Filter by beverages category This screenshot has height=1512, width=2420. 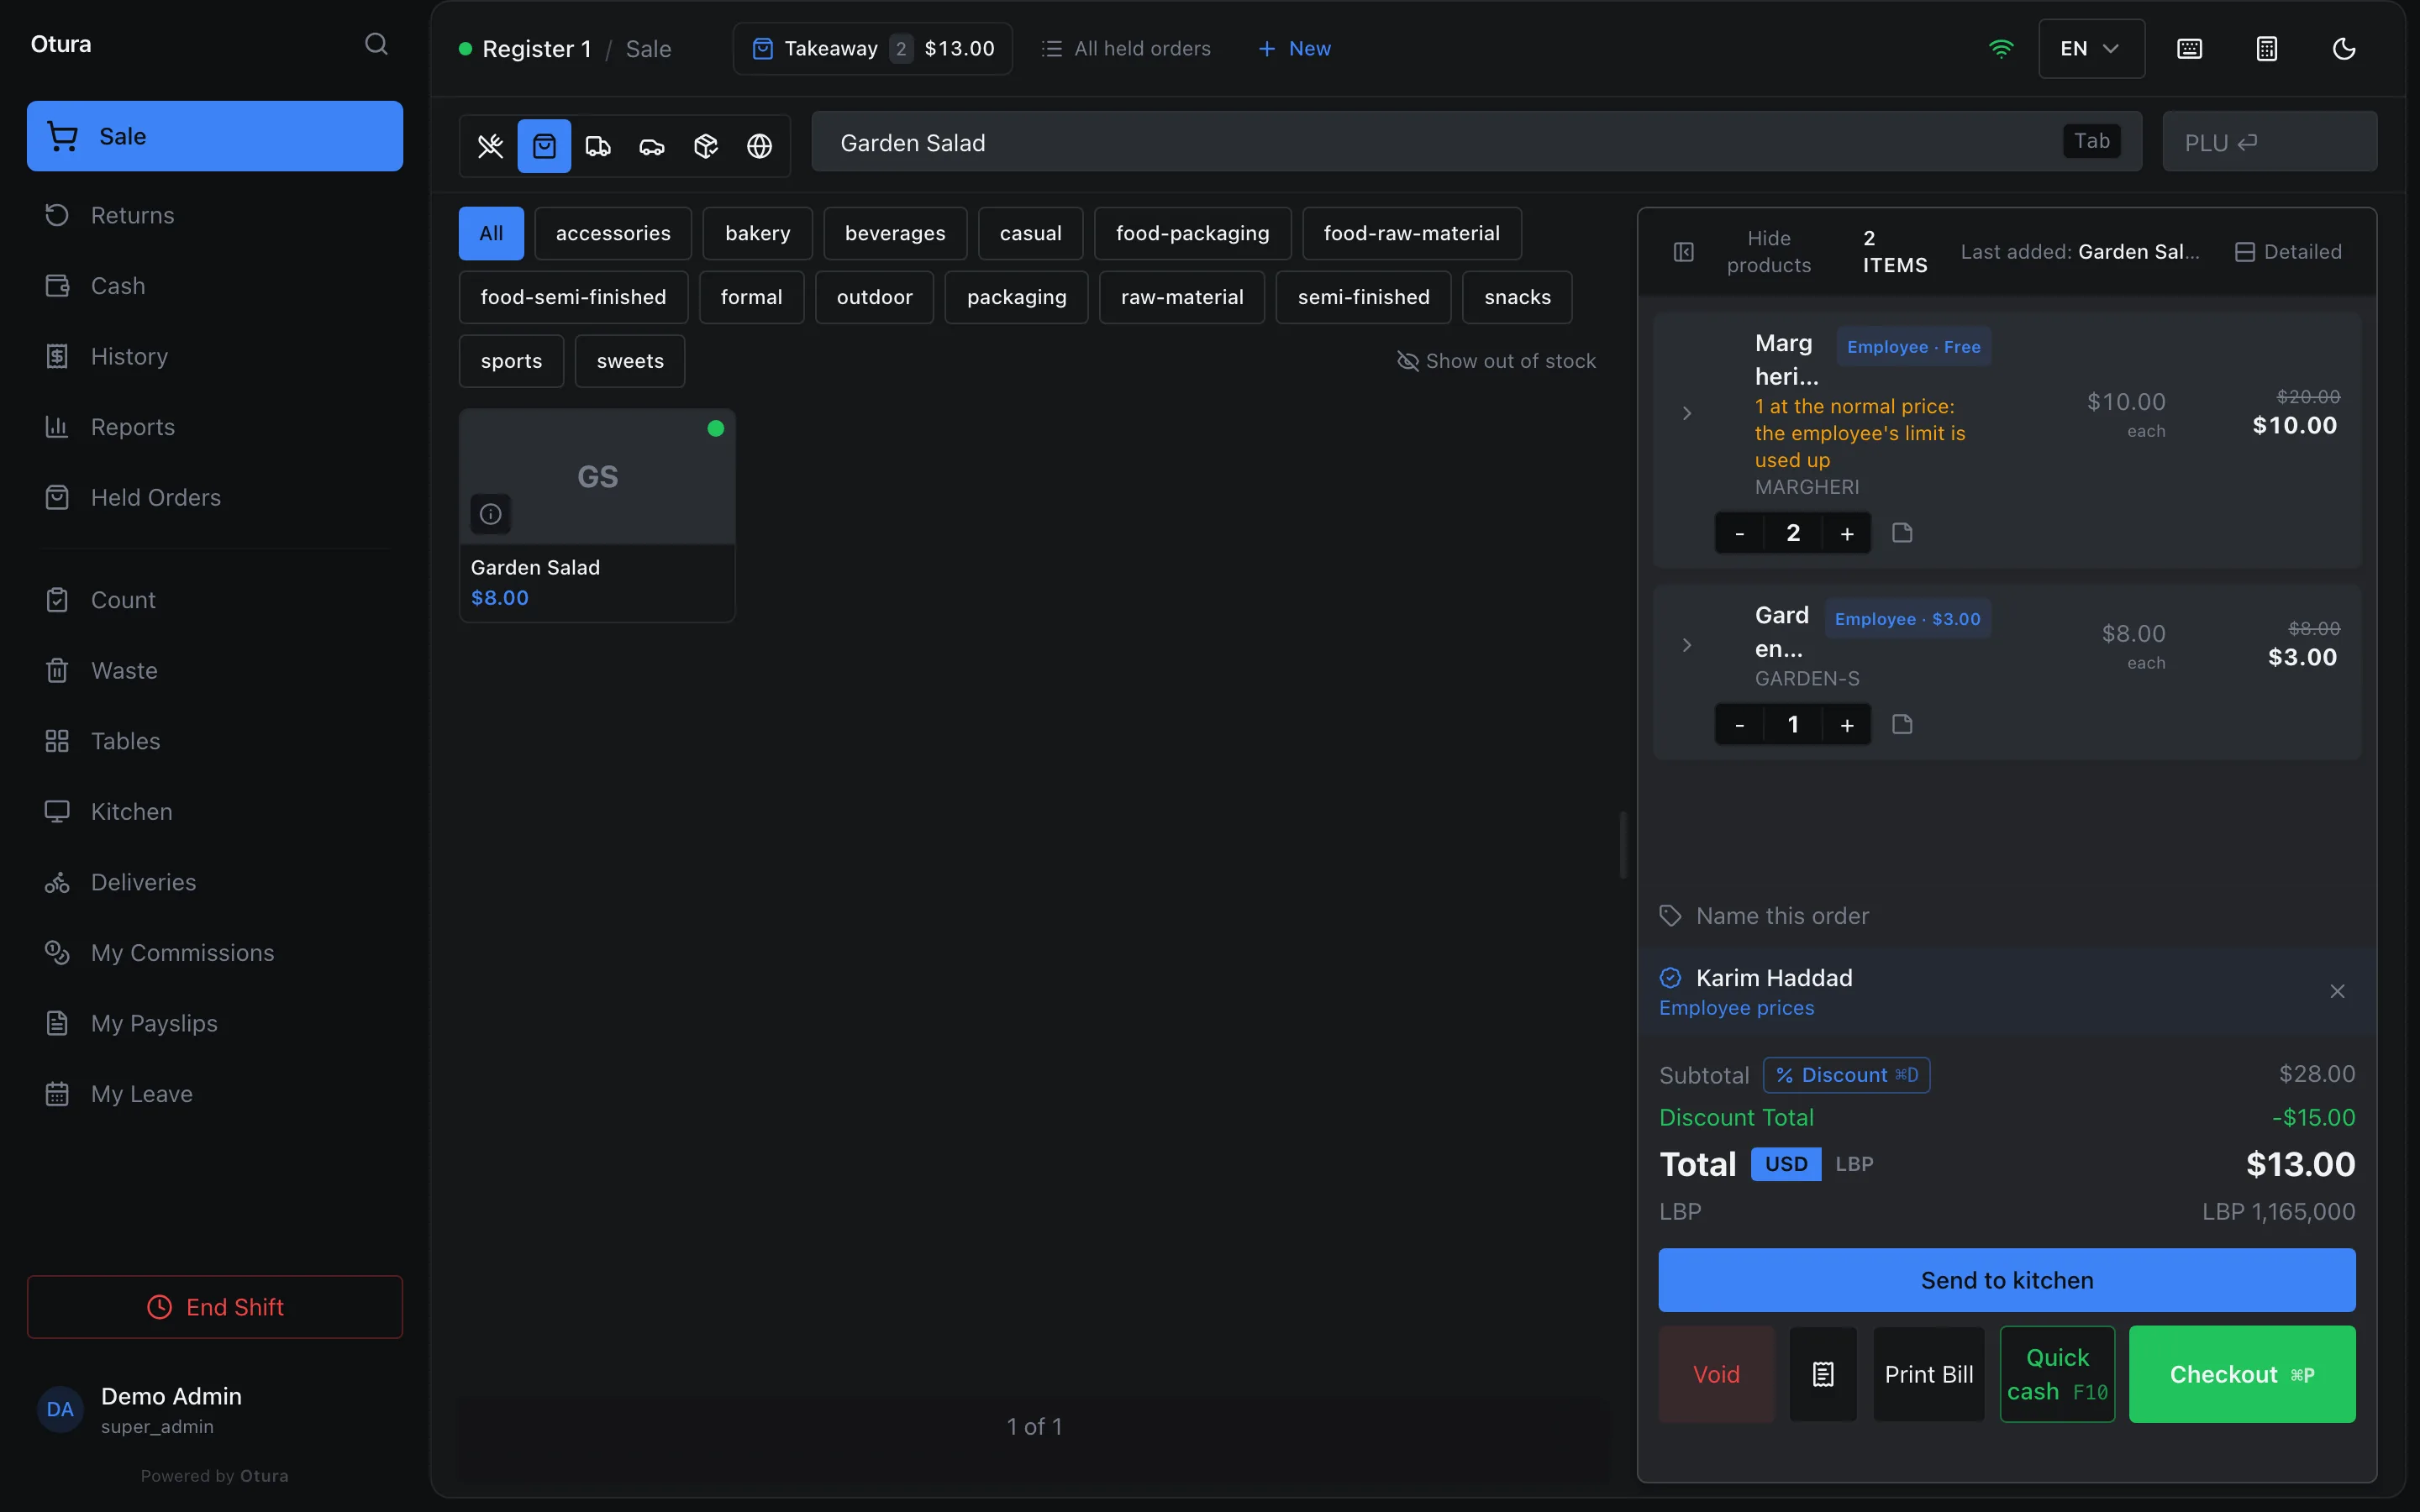point(895,233)
